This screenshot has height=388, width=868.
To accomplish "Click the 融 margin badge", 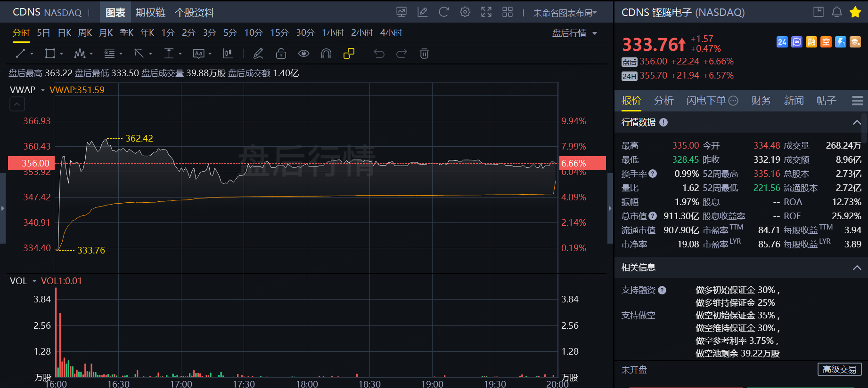I will pyautogui.click(x=811, y=42).
